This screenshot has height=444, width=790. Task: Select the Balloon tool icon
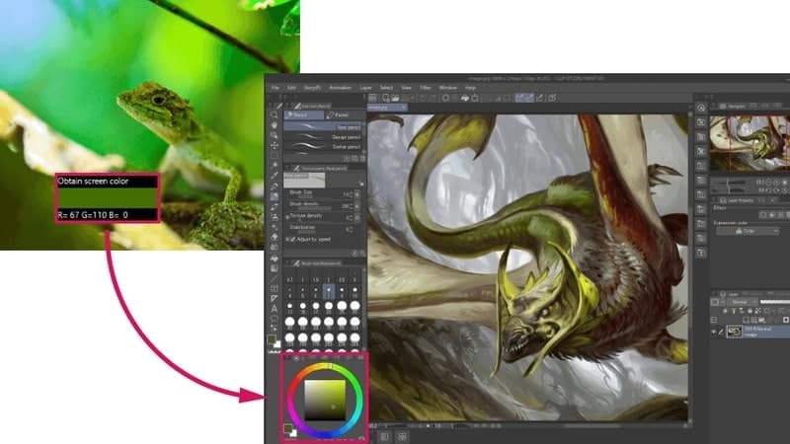[x=275, y=319]
